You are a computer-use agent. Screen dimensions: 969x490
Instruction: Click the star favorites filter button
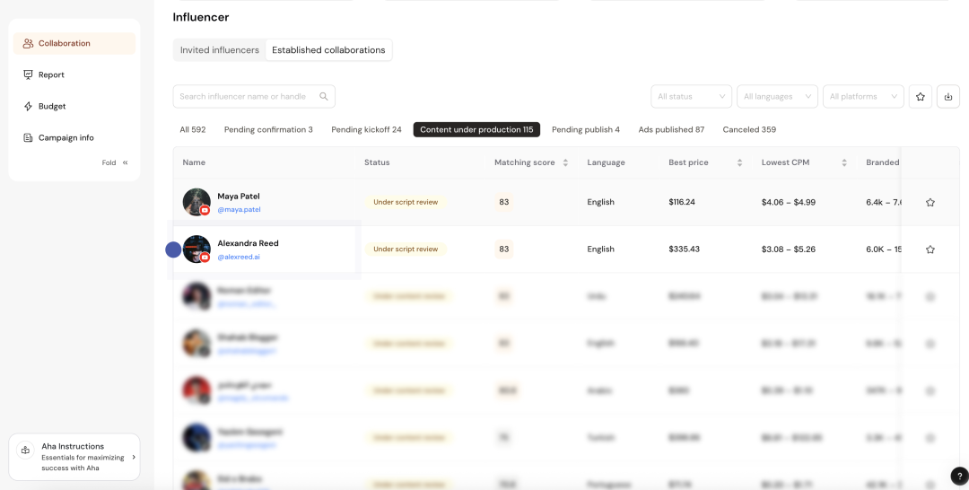click(920, 96)
